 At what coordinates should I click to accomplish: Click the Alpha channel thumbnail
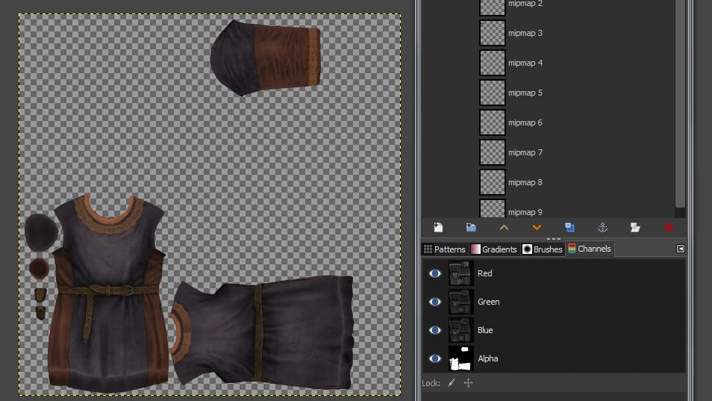click(461, 358)
